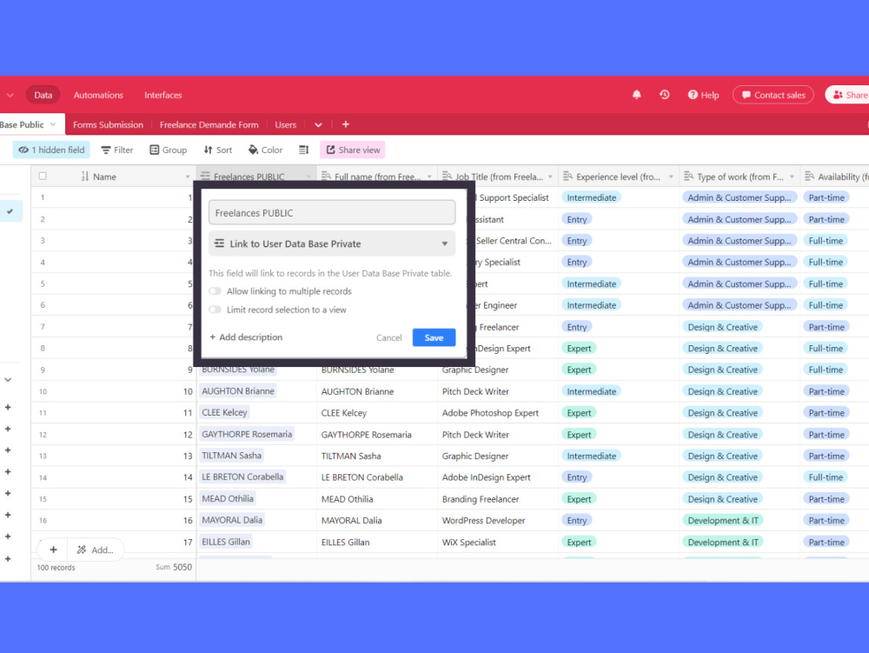Open the Interfaces tab
This screenshot has width=869, height=653.
[163, 95]
